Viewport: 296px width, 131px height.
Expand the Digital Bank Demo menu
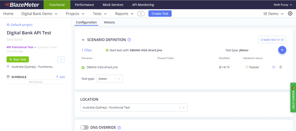coord(39,14)
